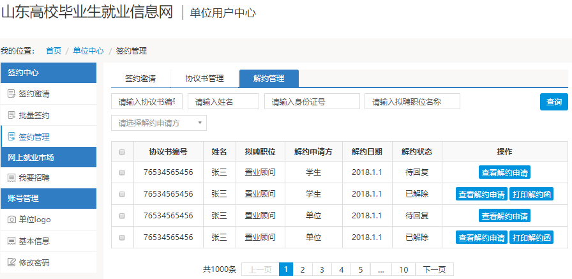The height and width of the screenshot is (279, 572).
Task: Click the 签约管理 sidebar icon
Action: pyautogui.click(x=11, y=137)
